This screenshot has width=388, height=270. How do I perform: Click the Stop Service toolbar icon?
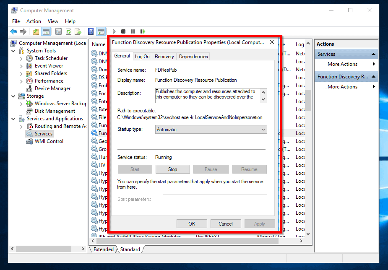pos(123,31)
